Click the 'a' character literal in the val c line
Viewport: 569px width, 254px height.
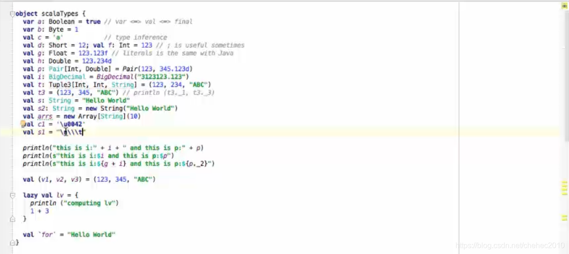coord(58,37)
